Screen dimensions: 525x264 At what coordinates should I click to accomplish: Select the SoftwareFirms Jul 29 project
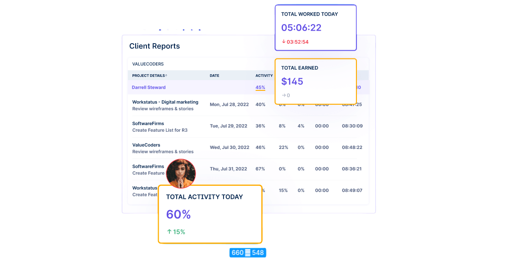[x=148, y=123]
